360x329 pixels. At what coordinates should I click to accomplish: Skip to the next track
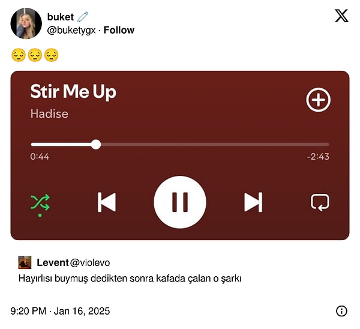coord(253,202)
